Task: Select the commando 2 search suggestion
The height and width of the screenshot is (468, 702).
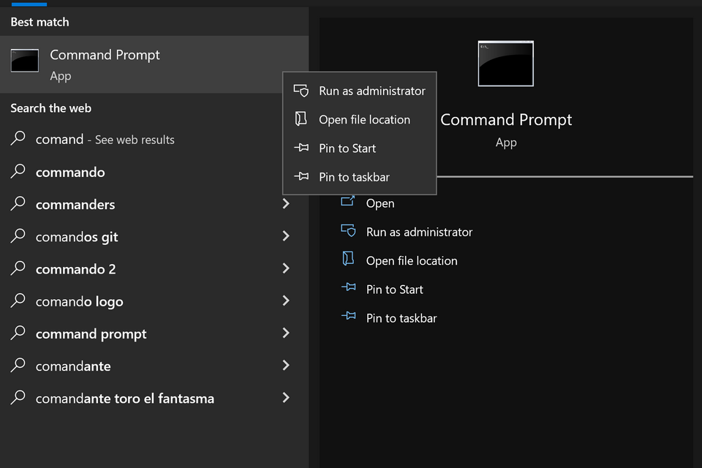Action: tap(75, 269)
